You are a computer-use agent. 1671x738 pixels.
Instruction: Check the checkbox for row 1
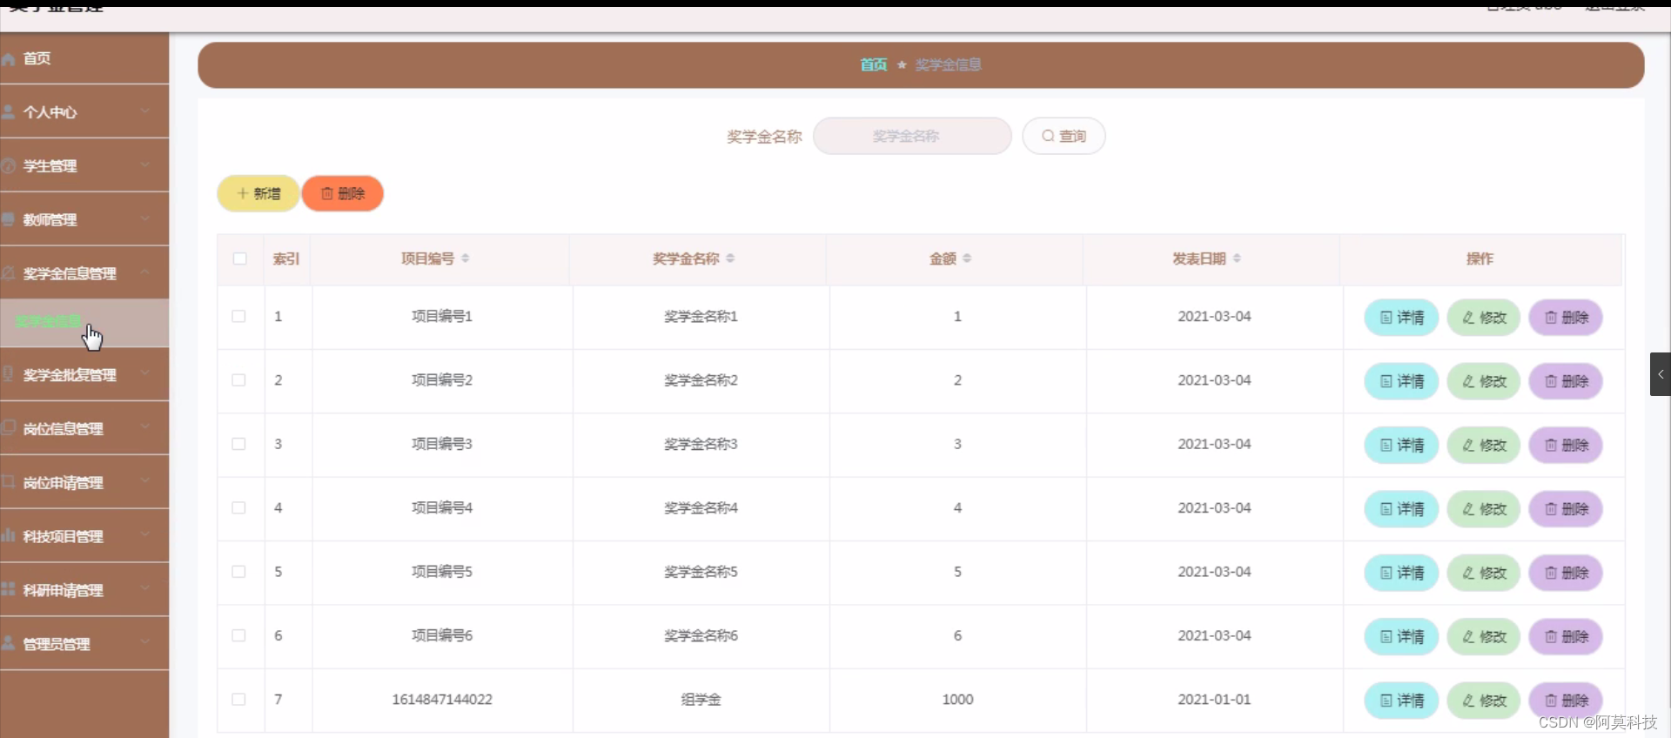tap(238, 317)
